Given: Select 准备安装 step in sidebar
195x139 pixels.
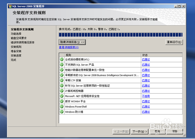Looking at the screenshot, I should [x=16, y=51].
